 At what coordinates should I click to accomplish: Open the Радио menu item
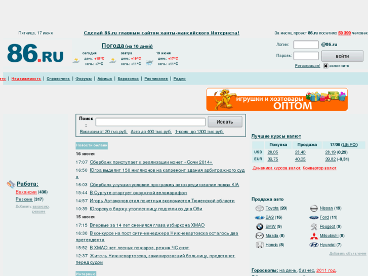click(180, 78)
